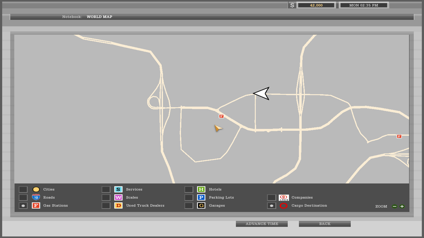Click the Parking Lots P icon

pos(201,197)
